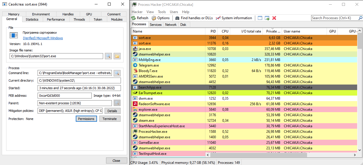Click the MsMpEng.exe process icon
The image size is (363, 165).
(x=135, y=60)
